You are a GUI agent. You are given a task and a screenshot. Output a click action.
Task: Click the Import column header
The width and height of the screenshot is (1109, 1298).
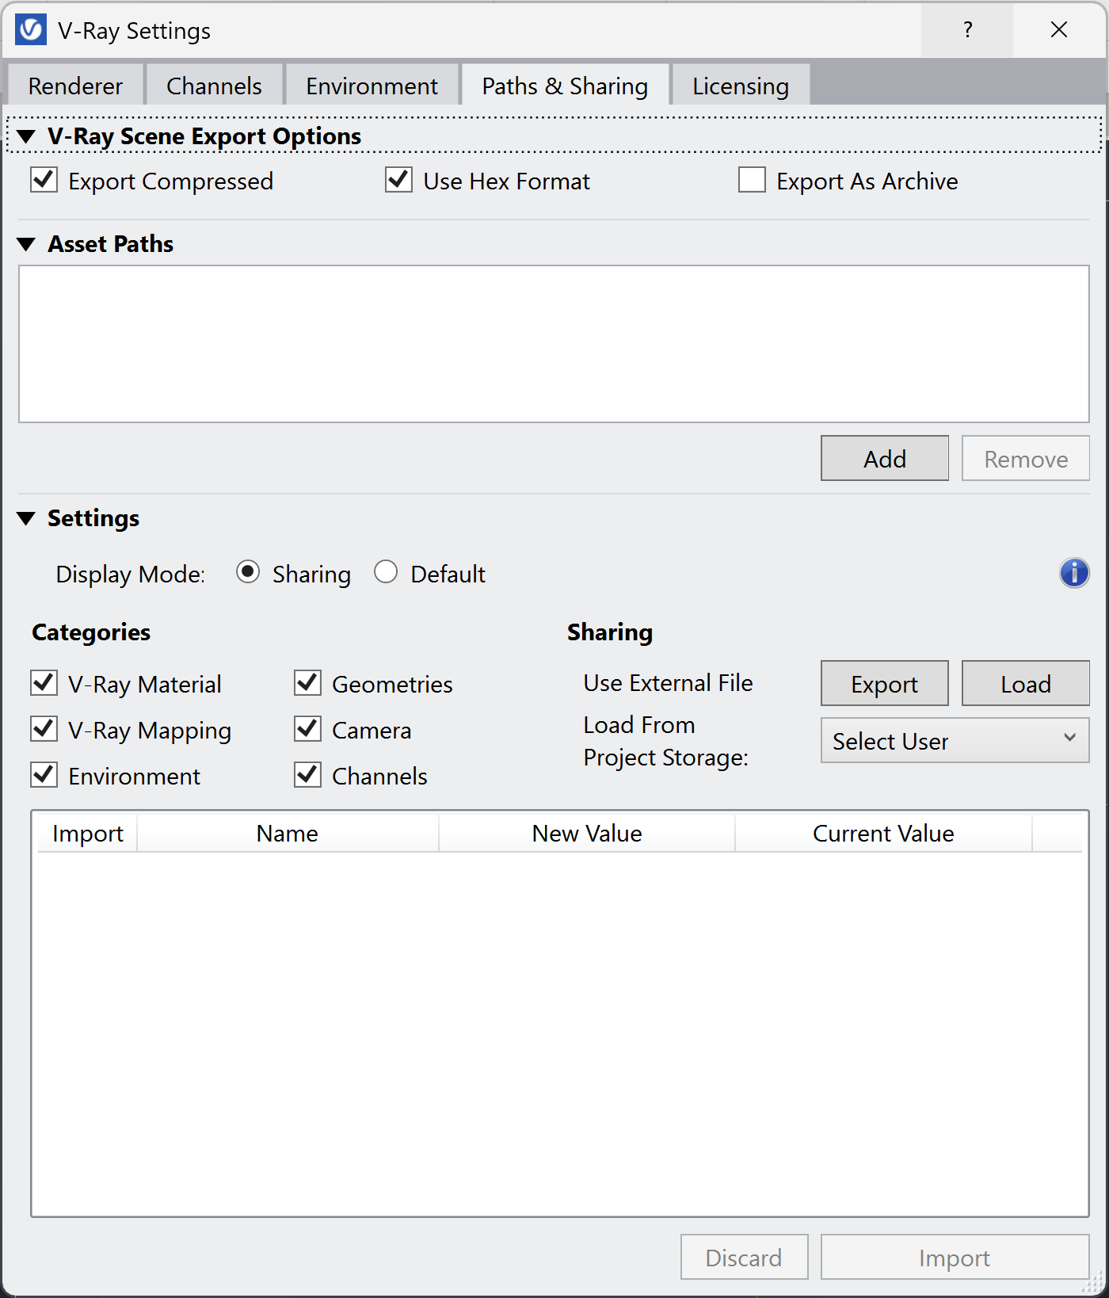[x=88, y=833]
